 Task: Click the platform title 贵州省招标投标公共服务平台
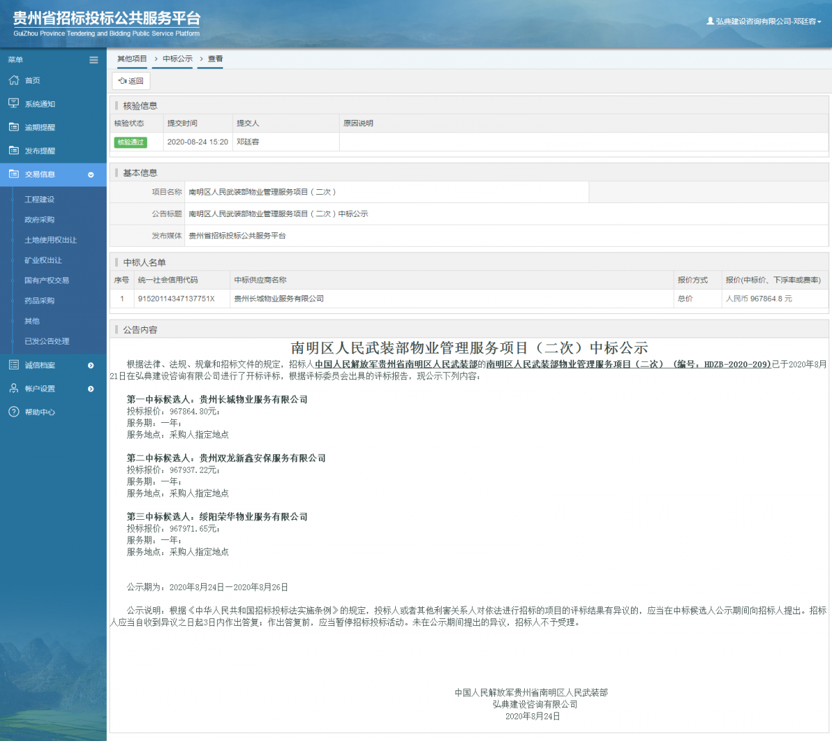coord(107,19)
